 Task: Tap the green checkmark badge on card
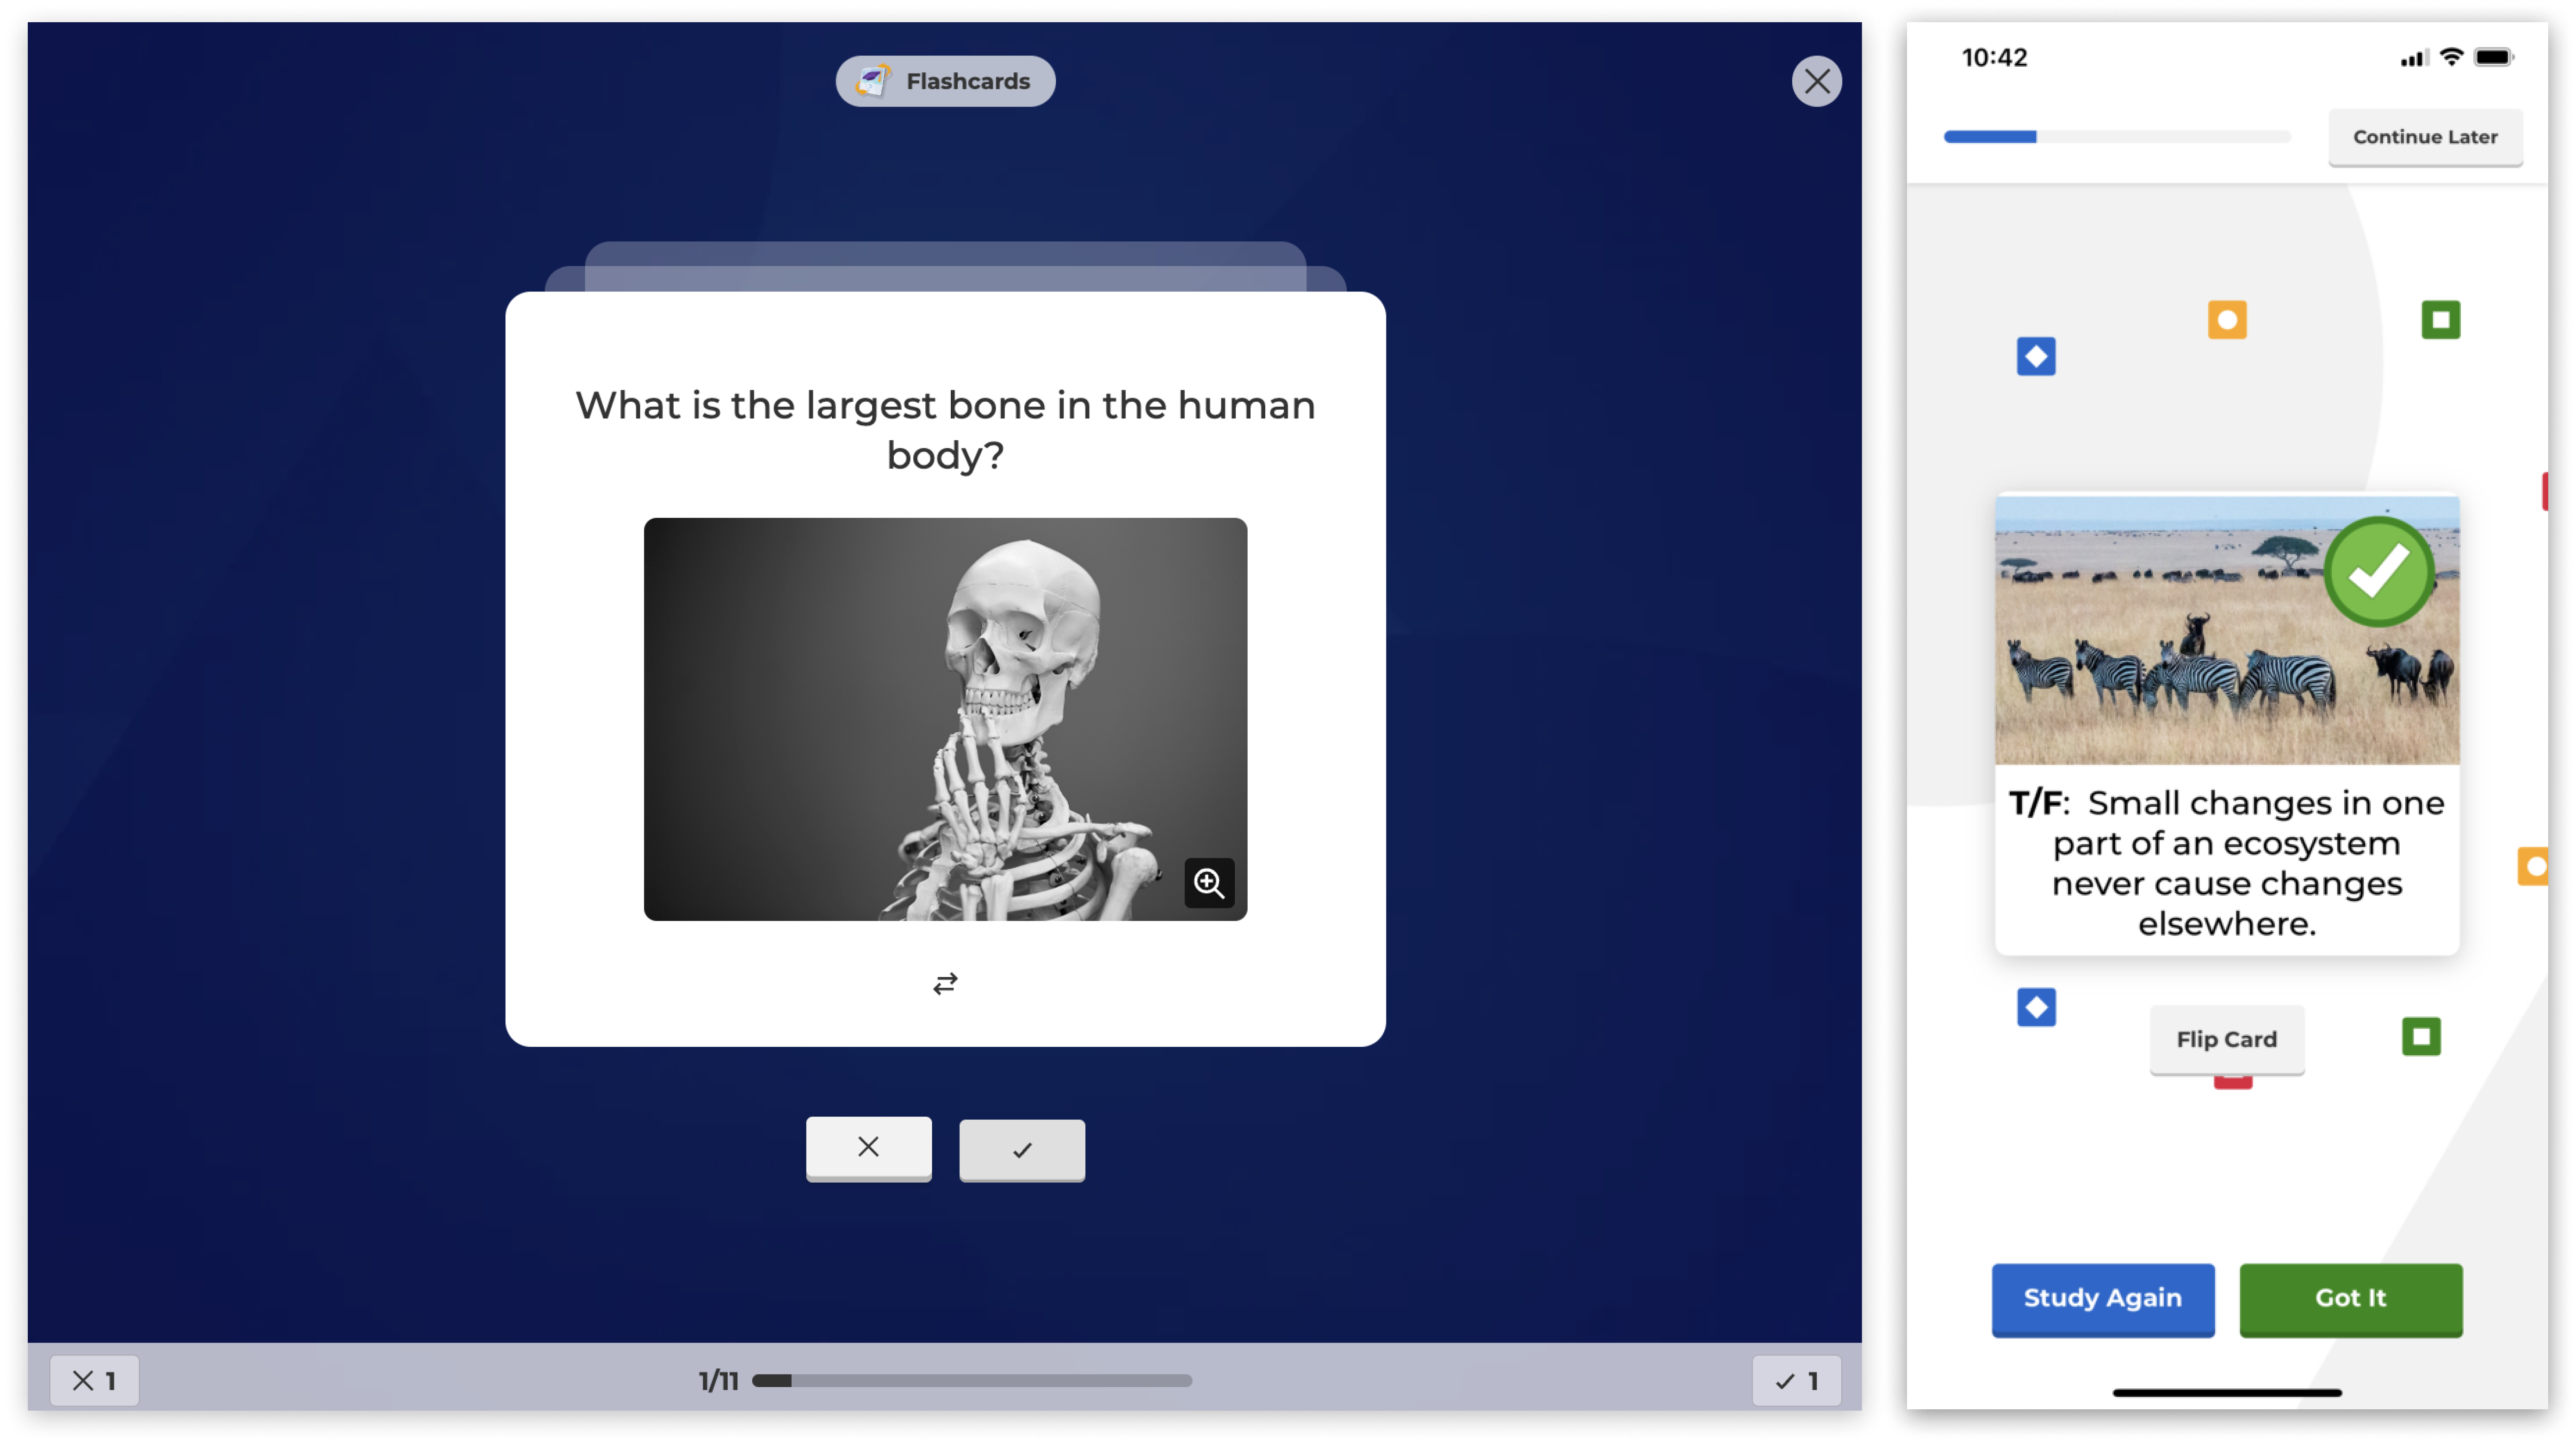pos(2378,572)
